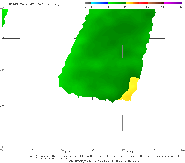Viewport: 185px width, 163px height.
Task: Click the longitude axis label '105'
Action: [x=92, y=150]
